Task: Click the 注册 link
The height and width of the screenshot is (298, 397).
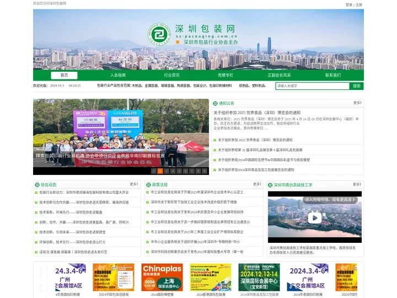Action: coord(359,5)
